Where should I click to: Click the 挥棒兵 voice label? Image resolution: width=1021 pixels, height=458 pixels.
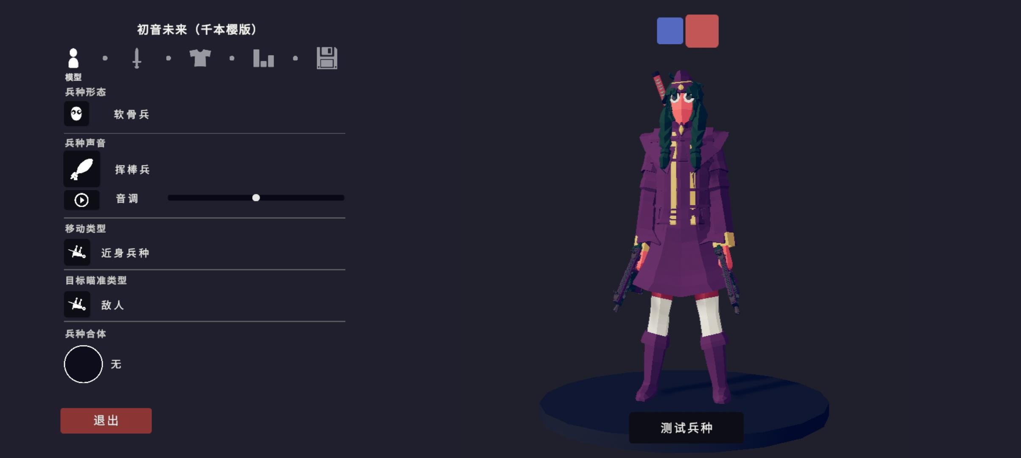pyautogui.click(x=132, y=170)
